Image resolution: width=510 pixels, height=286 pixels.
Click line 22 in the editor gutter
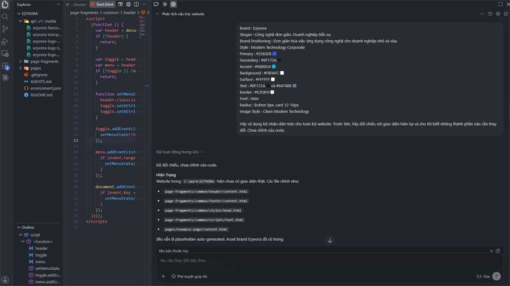tap(76, 140)
